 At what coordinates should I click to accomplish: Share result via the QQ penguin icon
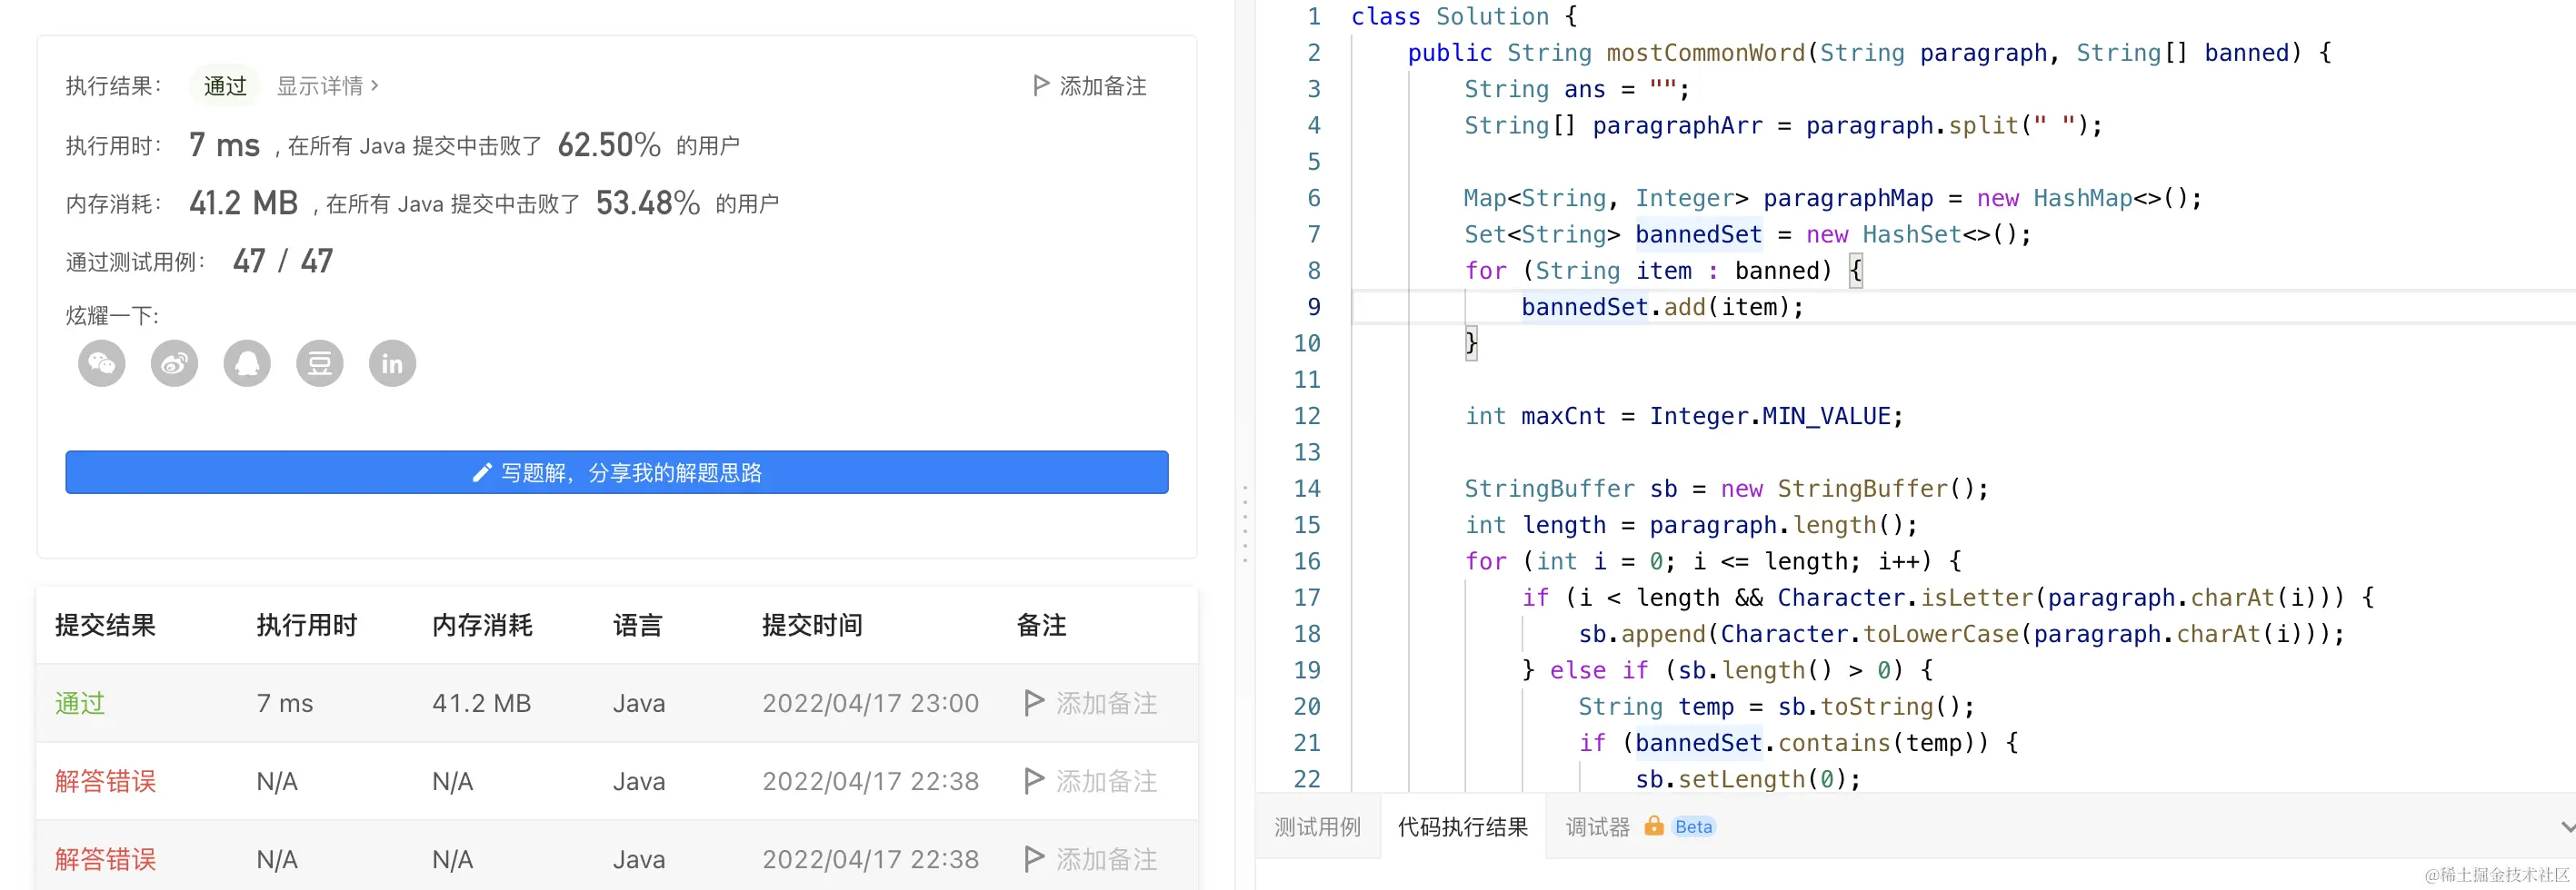(247, 363)
